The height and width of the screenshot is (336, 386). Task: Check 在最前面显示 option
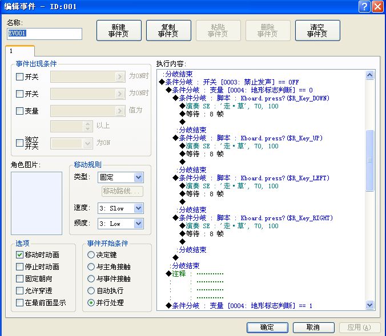(19, 302)
